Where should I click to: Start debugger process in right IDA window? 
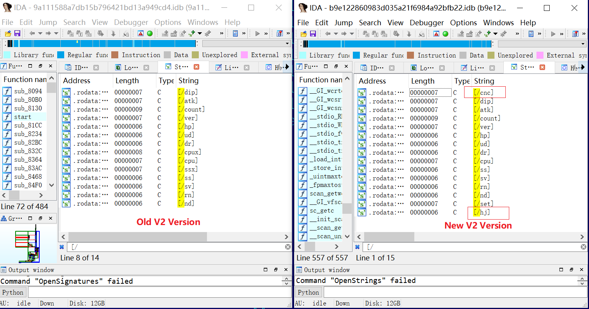click(x=553, y=34)
